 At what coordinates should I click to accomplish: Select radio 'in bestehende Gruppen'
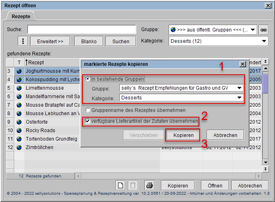tap(88, 79)
